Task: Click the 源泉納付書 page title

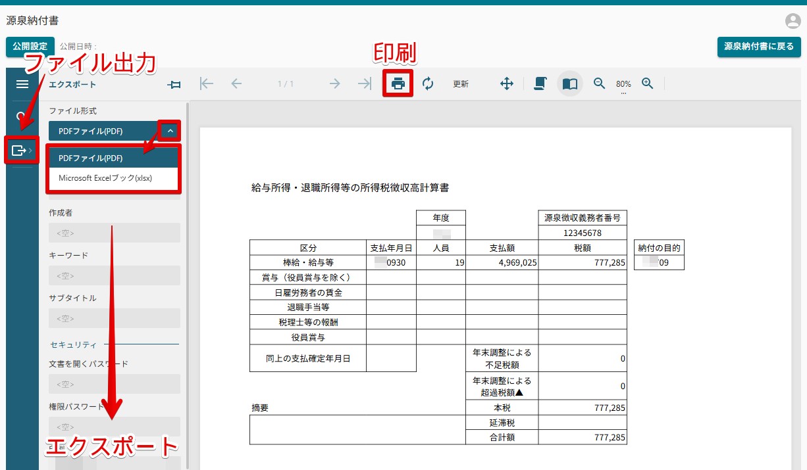Action: [x=32, y=21]
